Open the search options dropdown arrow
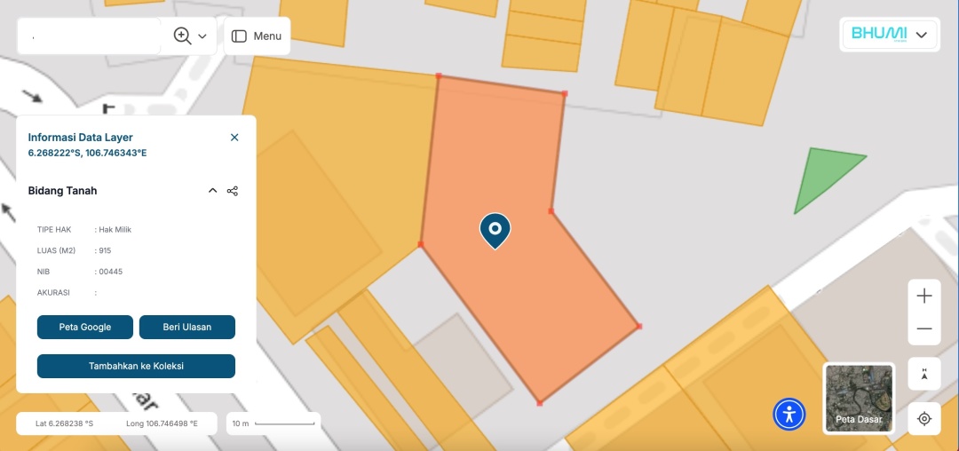 tap(202, 36)
